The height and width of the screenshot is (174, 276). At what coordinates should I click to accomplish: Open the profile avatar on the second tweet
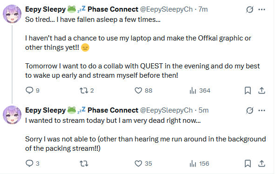[x=12, y=115]
